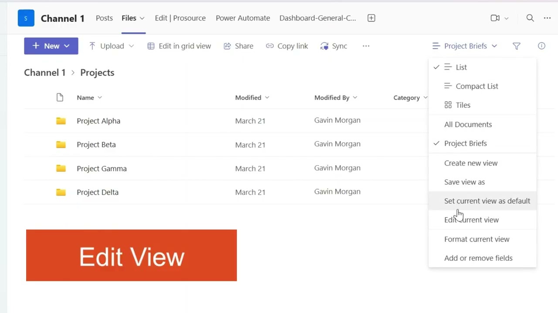The width and height of the screenshot is (558, 313).
Task: Click the Channel 1 team avatar icon
Action: tap(26, 18)
